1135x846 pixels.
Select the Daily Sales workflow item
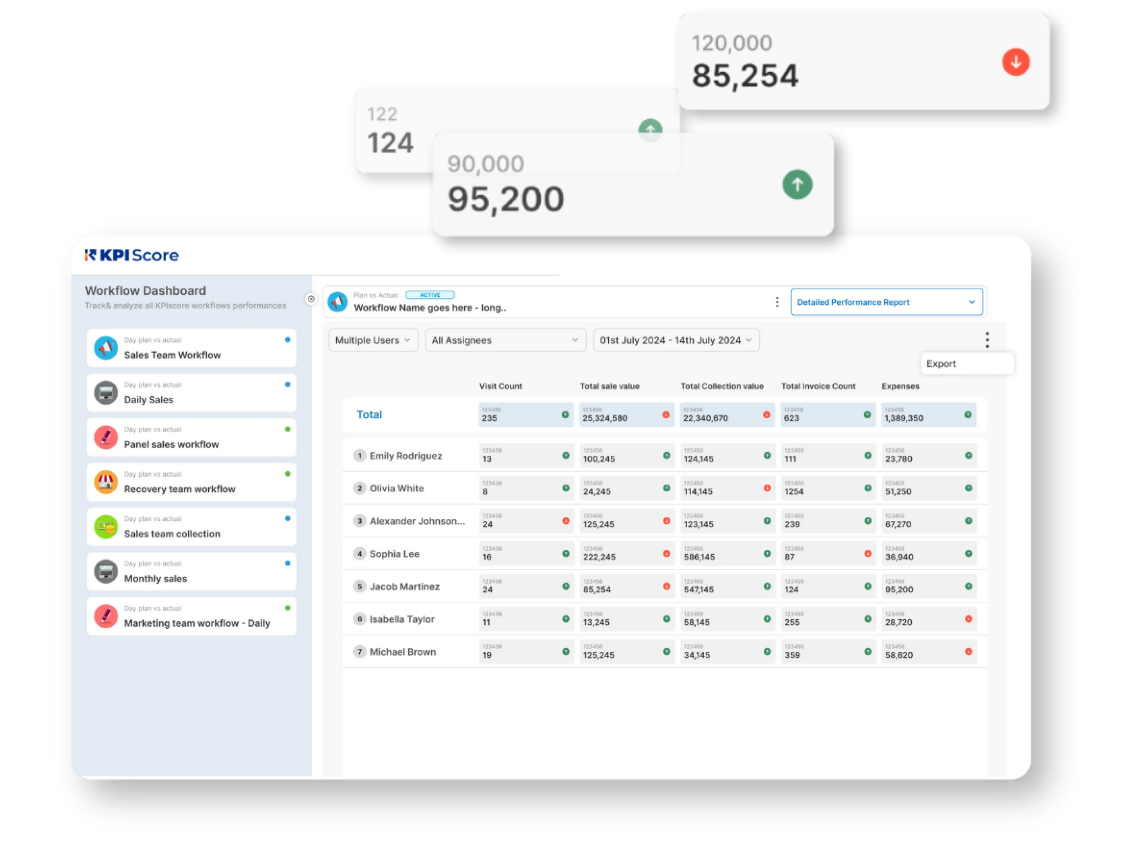[x=191, y=393]
